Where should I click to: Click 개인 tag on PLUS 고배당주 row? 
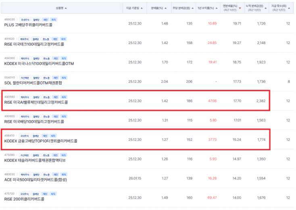tap(46, 20)
